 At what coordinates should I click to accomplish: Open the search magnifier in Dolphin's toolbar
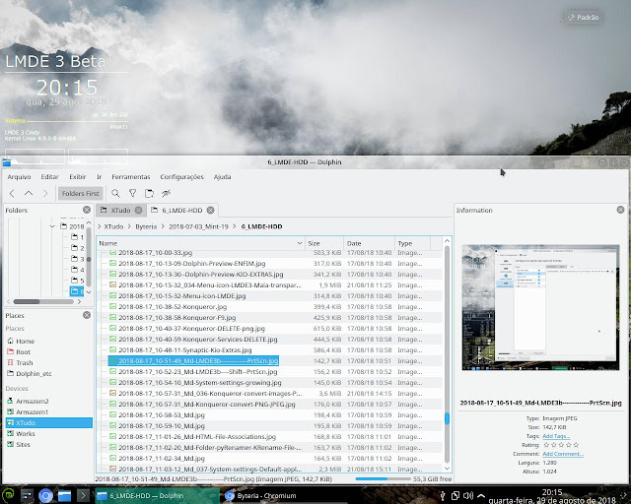tap(115, 194)
